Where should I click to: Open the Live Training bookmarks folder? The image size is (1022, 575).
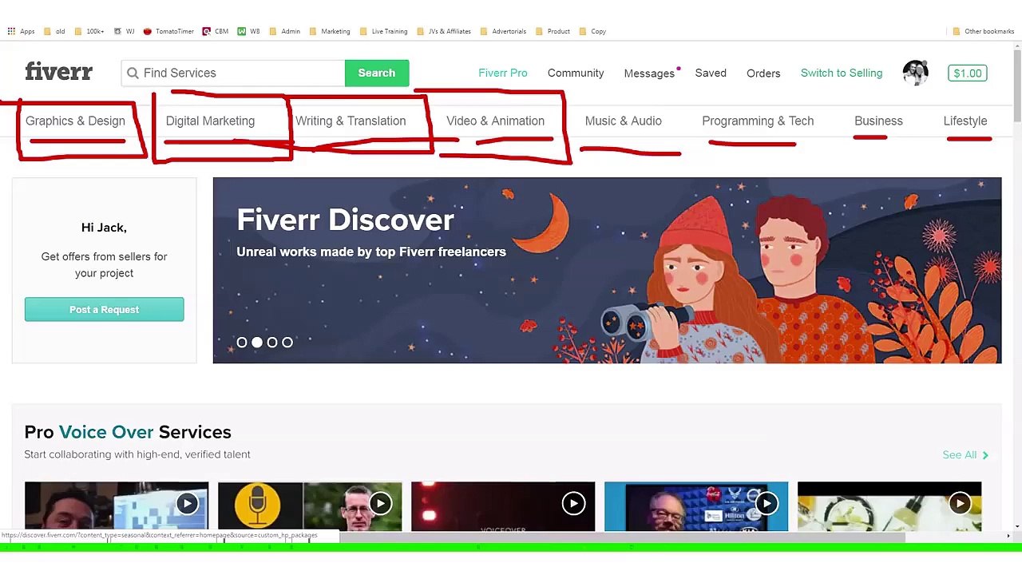point(384,31)
